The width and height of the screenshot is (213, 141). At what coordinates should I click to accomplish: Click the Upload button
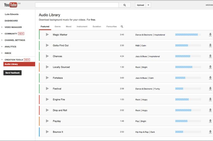click(x=140, y=5)
